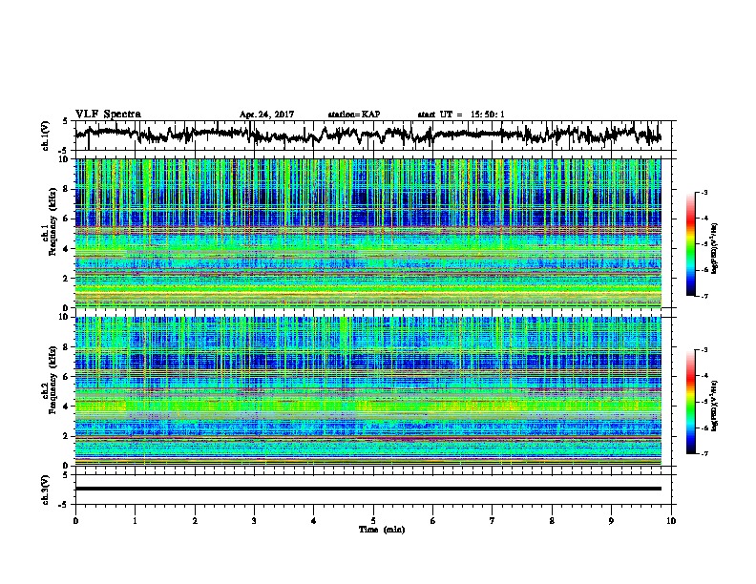
Task: Click the "VLF Spectra" title text
Action: [108, 115]
